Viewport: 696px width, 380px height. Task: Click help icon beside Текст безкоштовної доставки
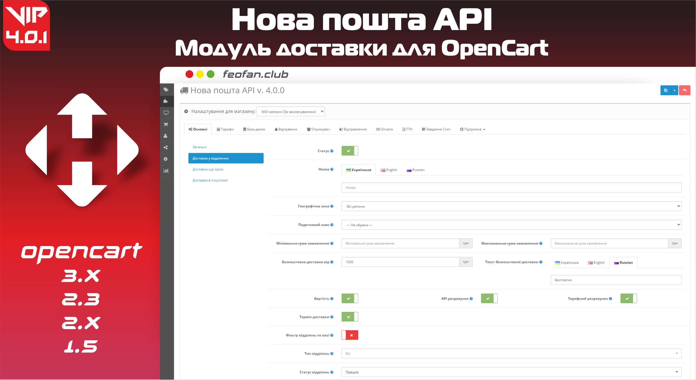pos(541,262)
